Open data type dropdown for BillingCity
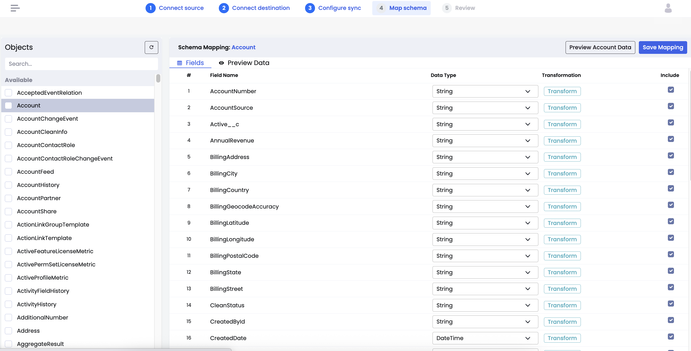Image resolution: width=691 pixels, height=351 pixels. click(485, 173)
